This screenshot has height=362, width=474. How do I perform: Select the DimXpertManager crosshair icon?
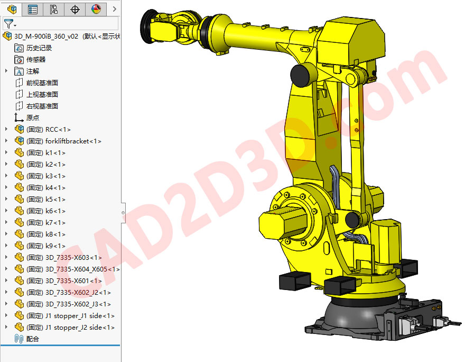[75, 9]
